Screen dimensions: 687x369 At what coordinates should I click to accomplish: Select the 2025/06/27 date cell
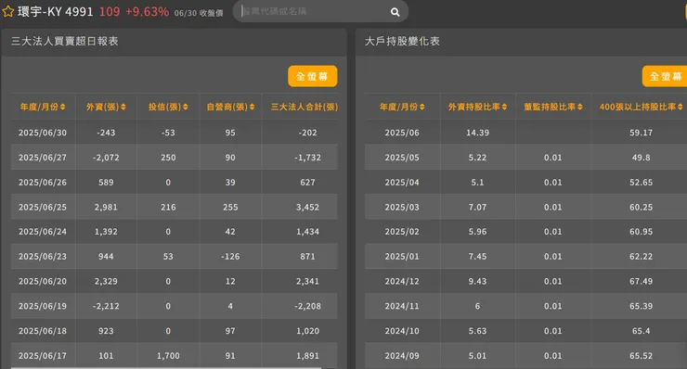pyautogui.click(x=43, y=157)
